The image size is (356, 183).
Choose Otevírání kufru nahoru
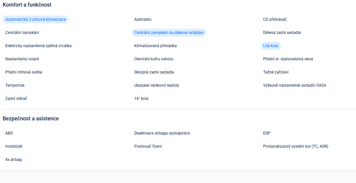coord(154,59)
